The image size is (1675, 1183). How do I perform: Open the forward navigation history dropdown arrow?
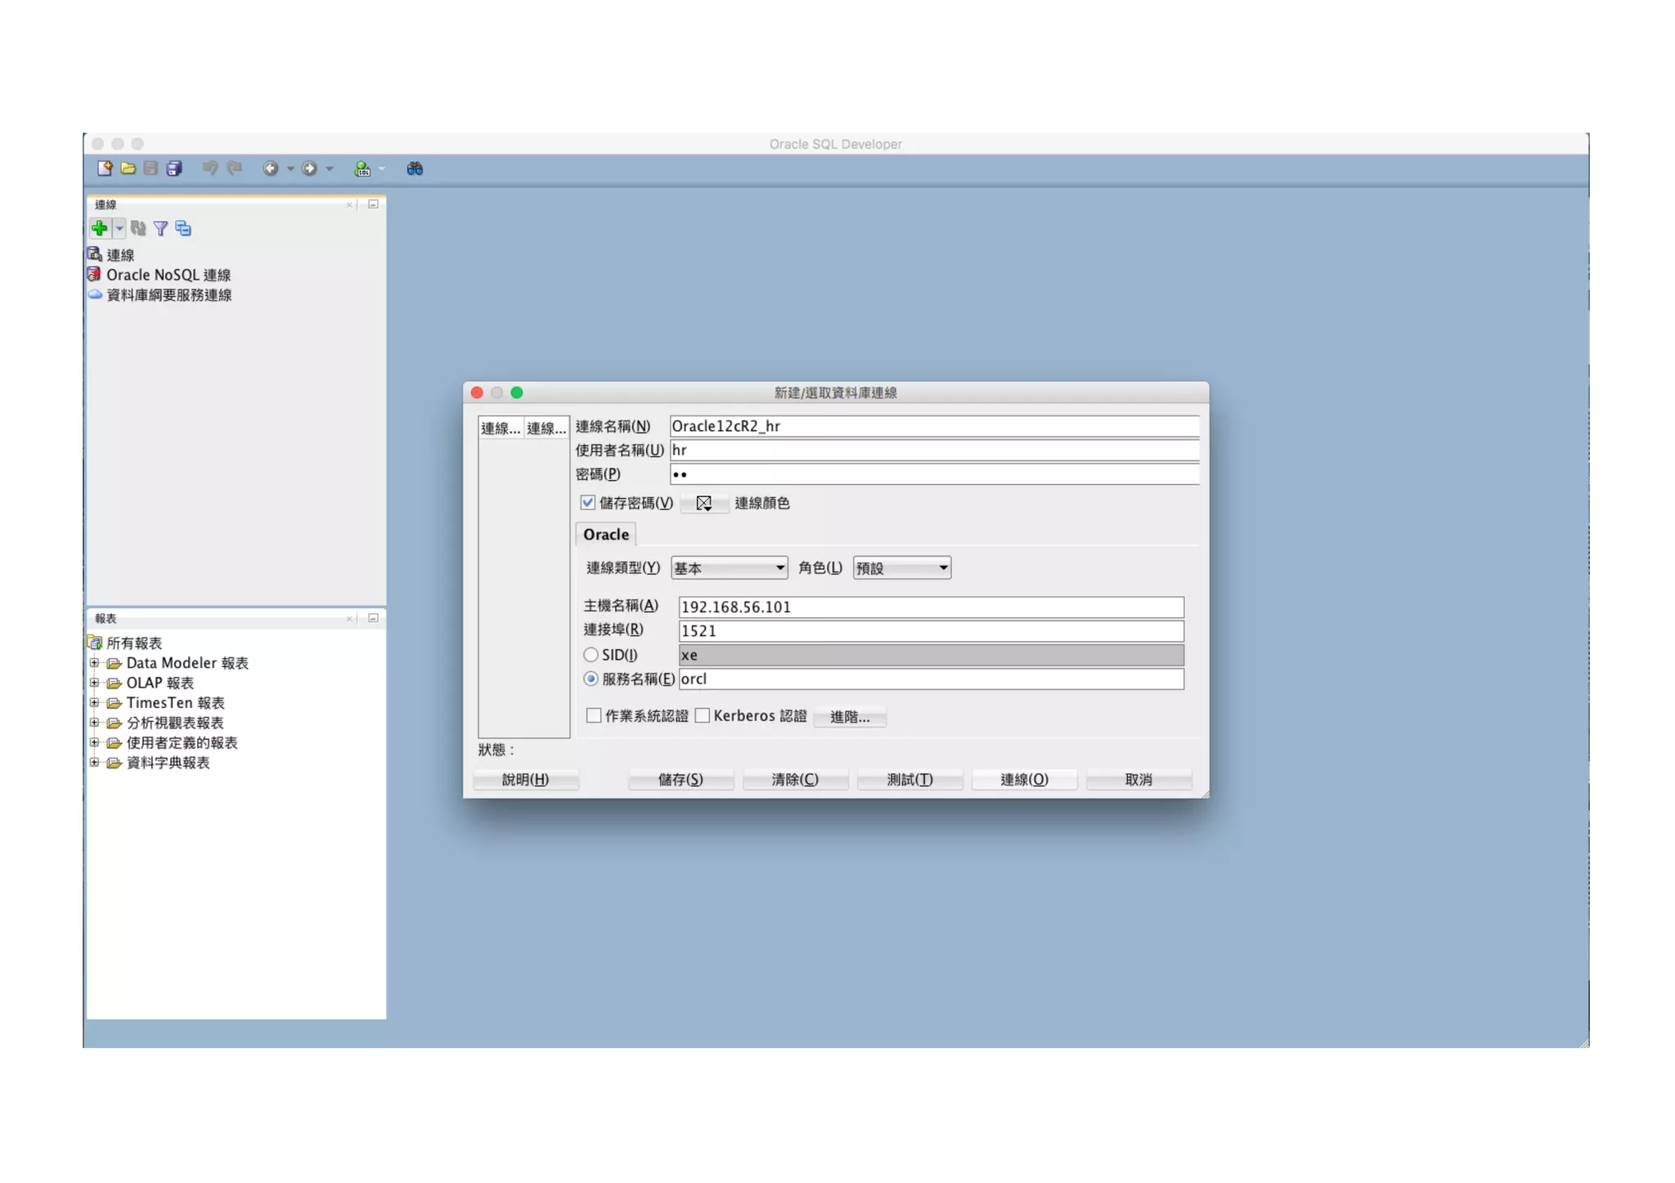[330, 168]
